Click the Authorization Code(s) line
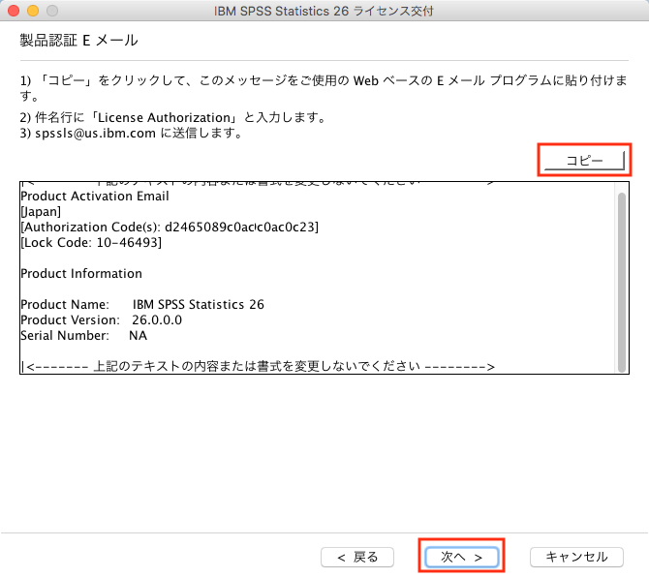 click(170, 228)
